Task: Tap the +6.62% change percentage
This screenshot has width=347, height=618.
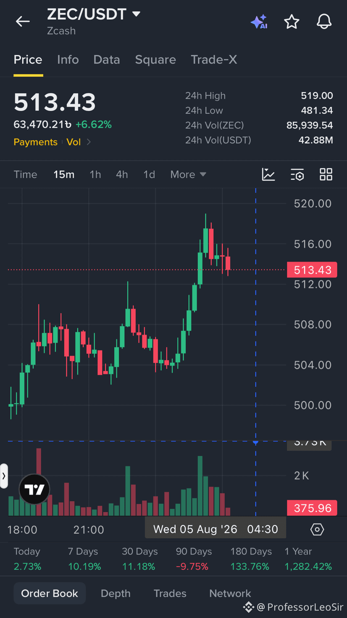Action: [93, 124]
